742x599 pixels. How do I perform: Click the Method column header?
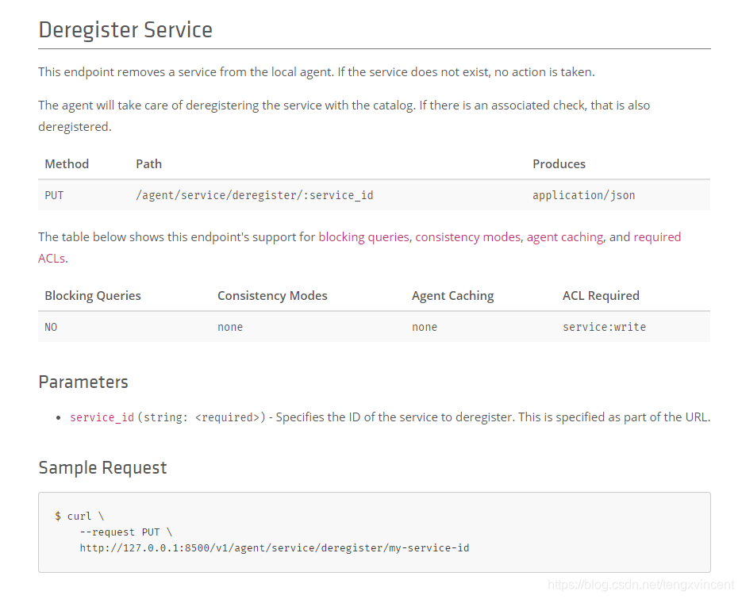click(x=67, y=163)
